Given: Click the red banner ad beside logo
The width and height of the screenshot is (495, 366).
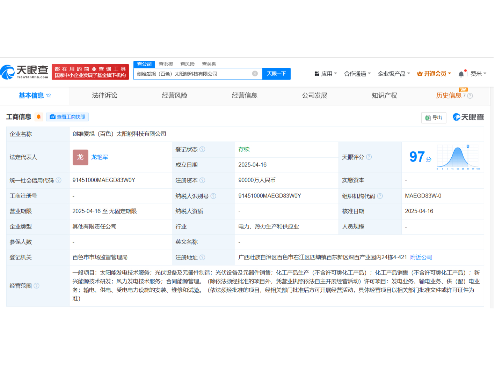Looking at the screenshot, I should tap(90, 72).
